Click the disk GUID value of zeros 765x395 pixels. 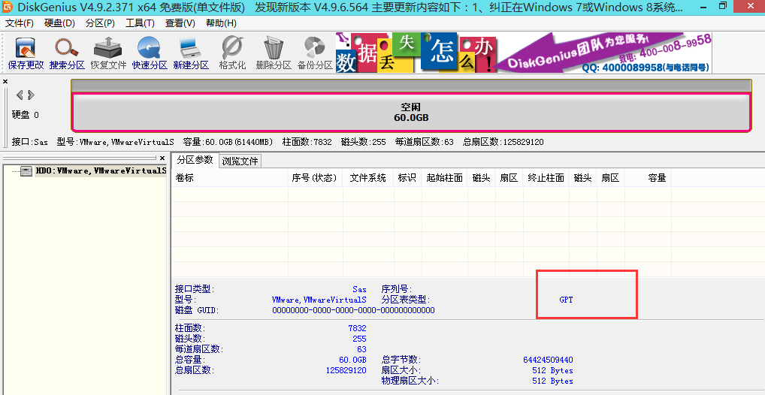(353, 310)
